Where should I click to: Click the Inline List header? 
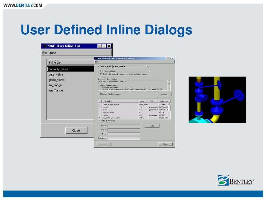[71, 63]
